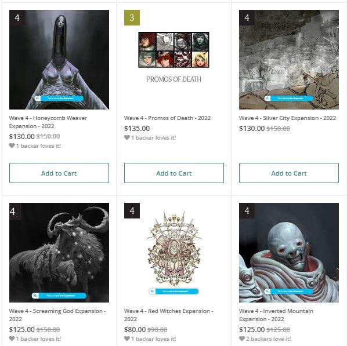Click heart icon under Honeycomb Weaver Expansion
Screen dimensions: 347x346
click(x=12, y=145)
